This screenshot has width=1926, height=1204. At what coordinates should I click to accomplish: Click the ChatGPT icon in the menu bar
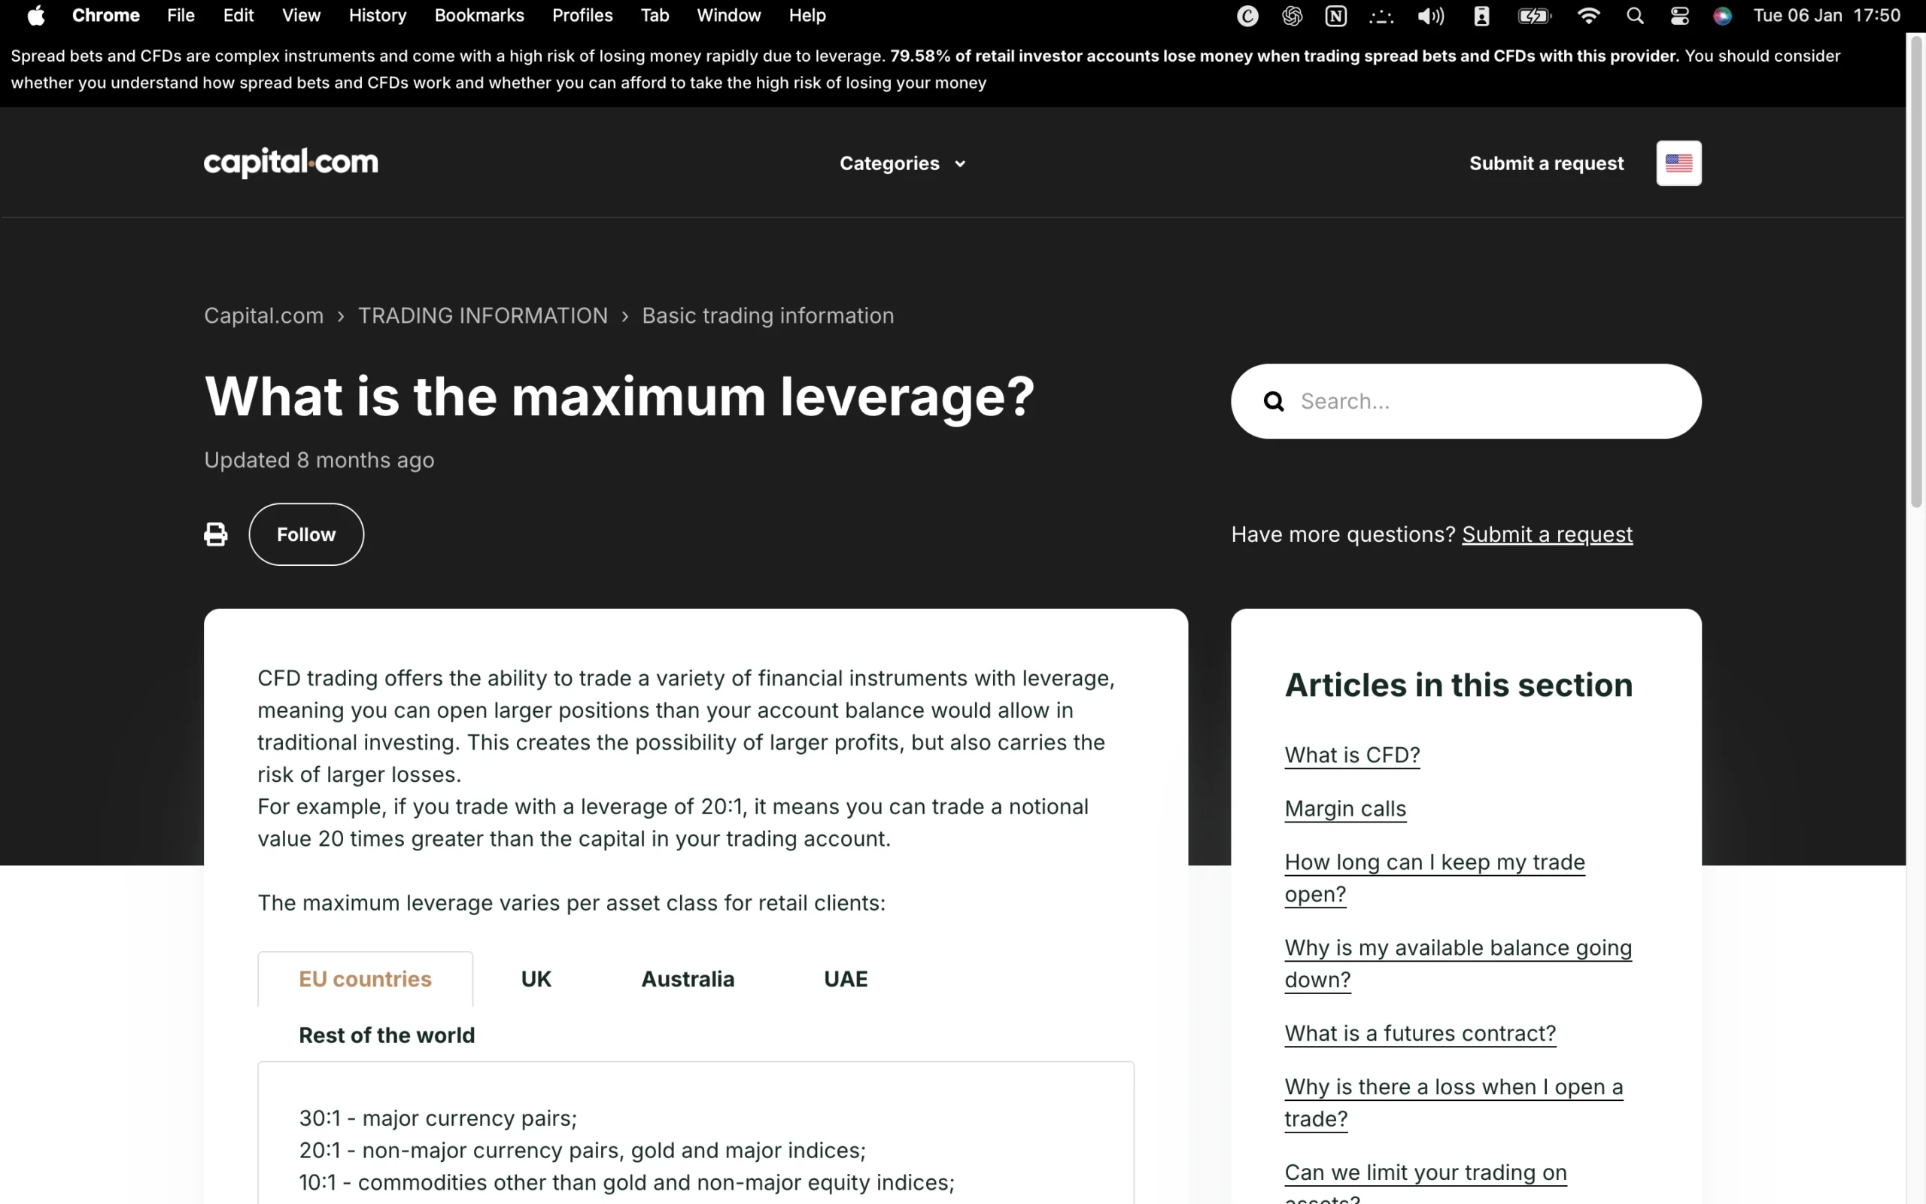pyautogui.click(x=1292, y=15)
